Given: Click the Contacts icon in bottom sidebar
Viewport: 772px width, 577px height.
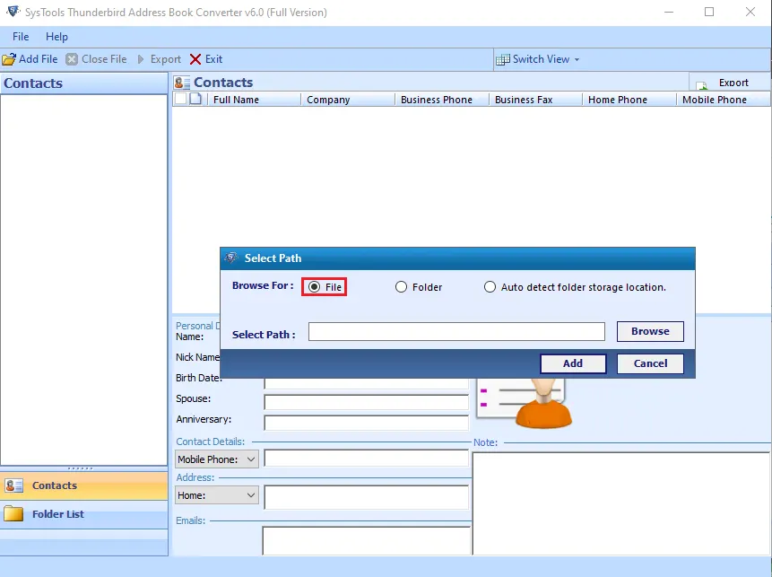Looking at the screenshot, I should [x=13, y=485].
